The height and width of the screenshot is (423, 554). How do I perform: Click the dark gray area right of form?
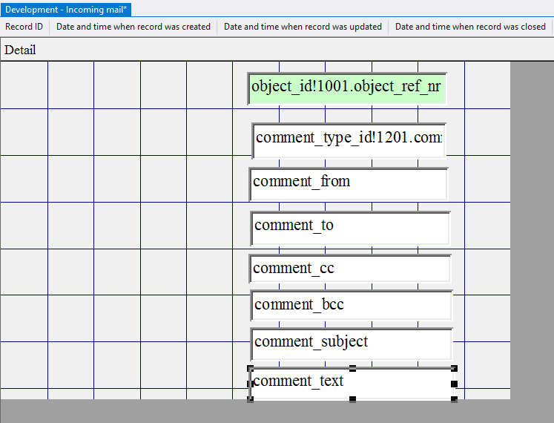tap(531, 223)
